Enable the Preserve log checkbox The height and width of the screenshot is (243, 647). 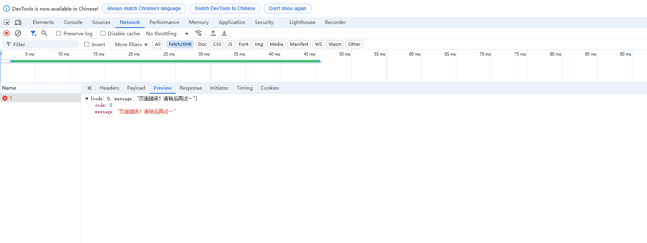click(x=59, y=33)
